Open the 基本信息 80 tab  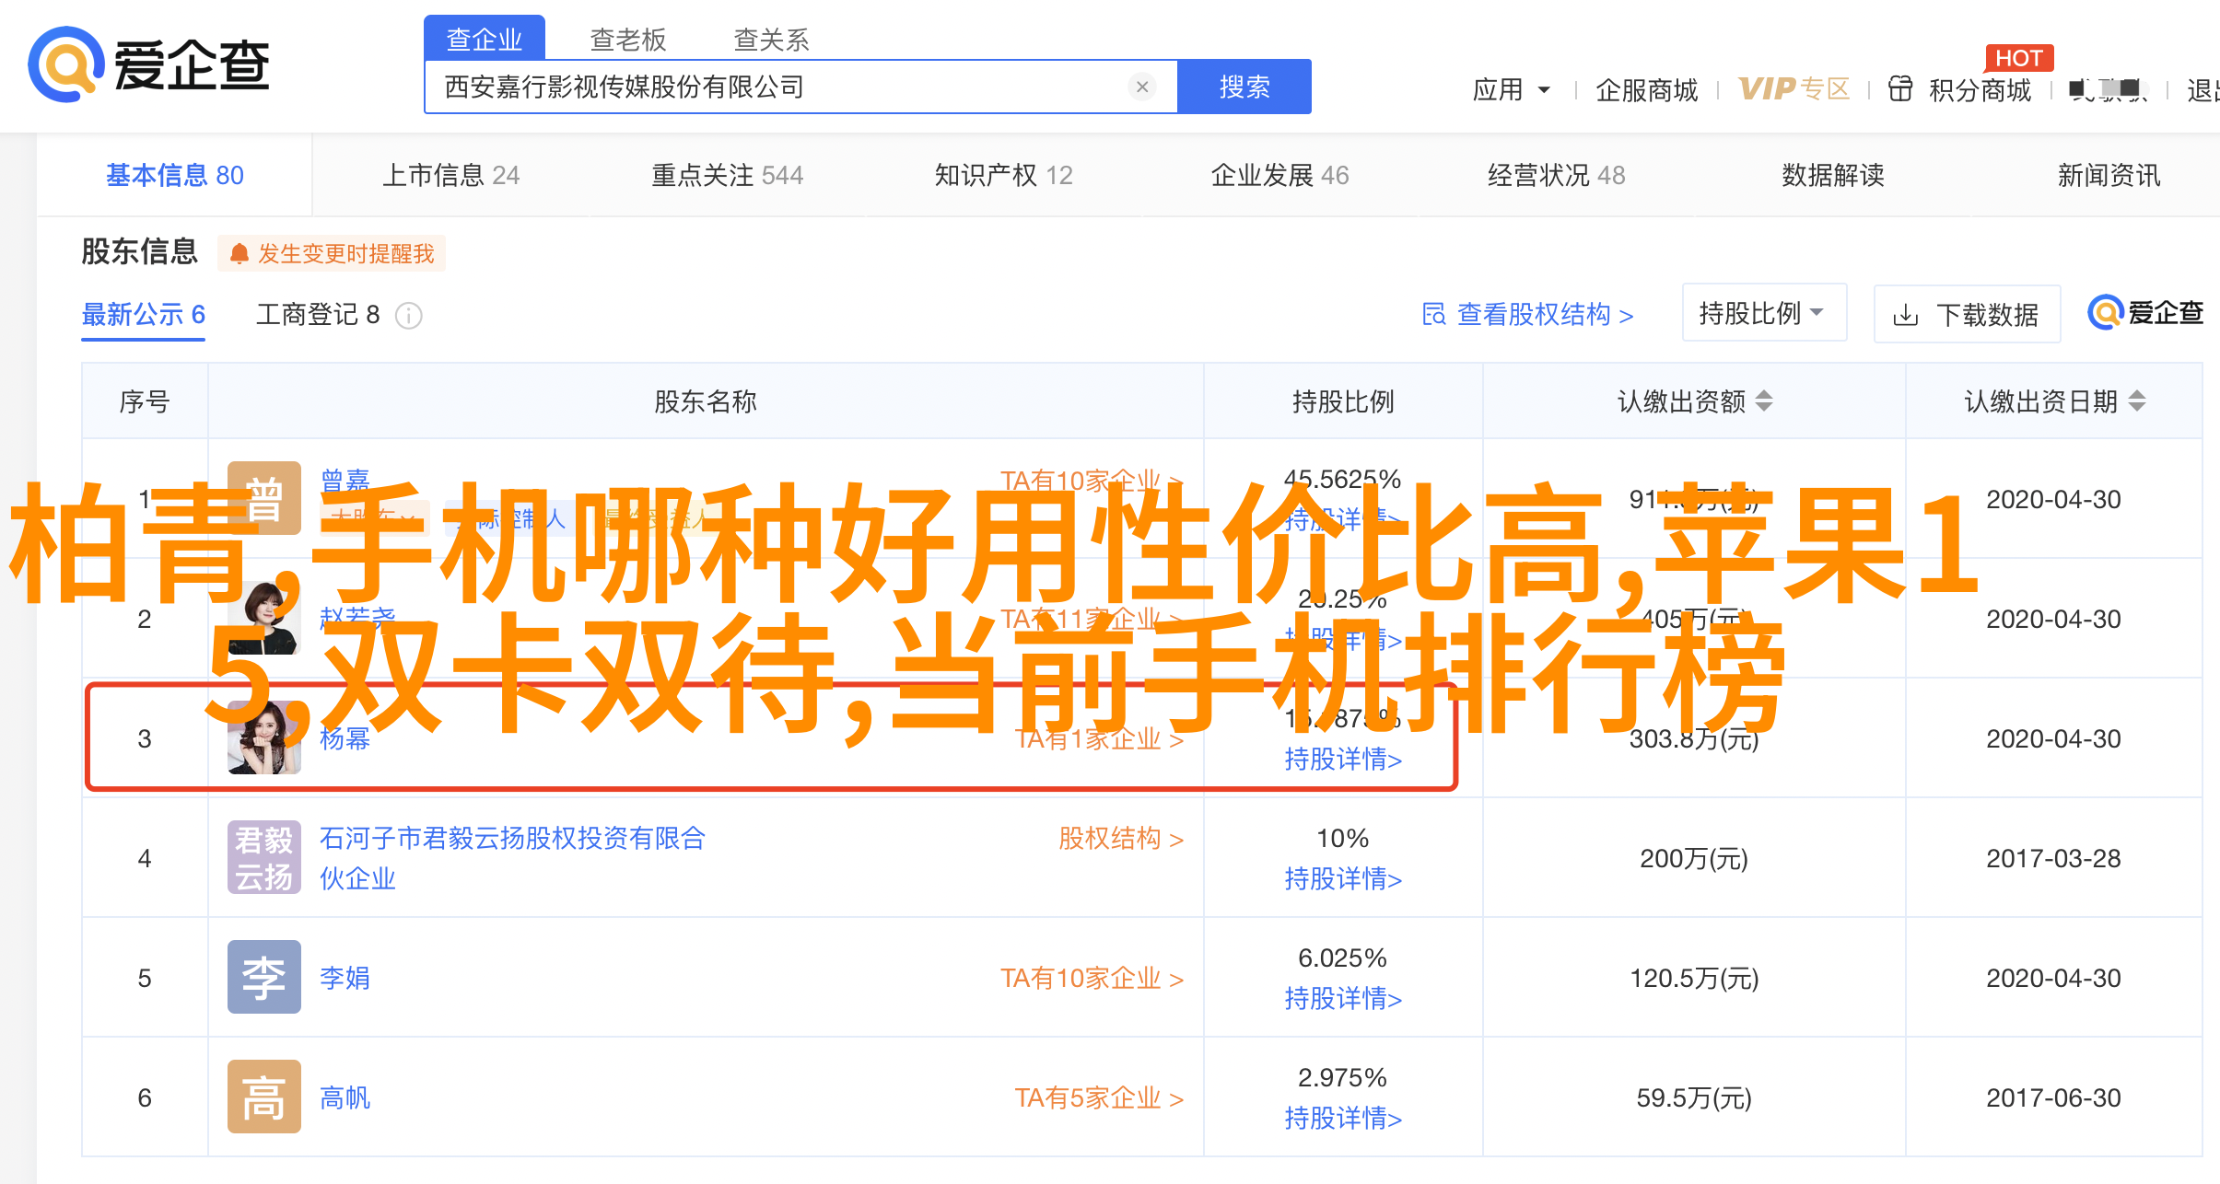point(175,175)
